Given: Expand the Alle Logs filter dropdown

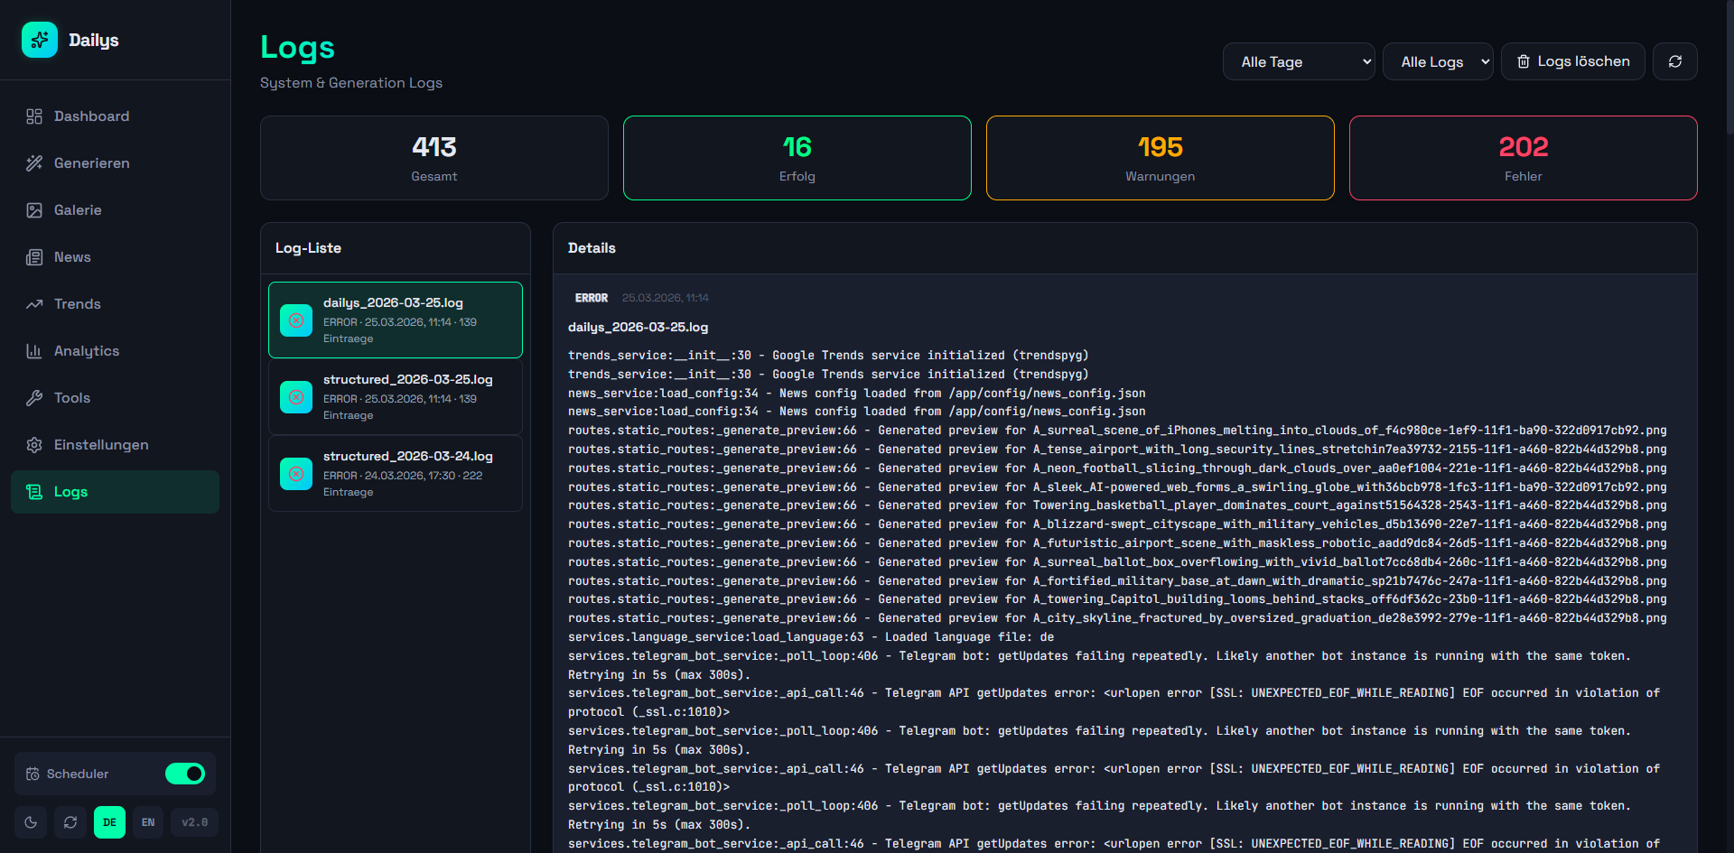Looking at the screenshot, I should 1437,61.
